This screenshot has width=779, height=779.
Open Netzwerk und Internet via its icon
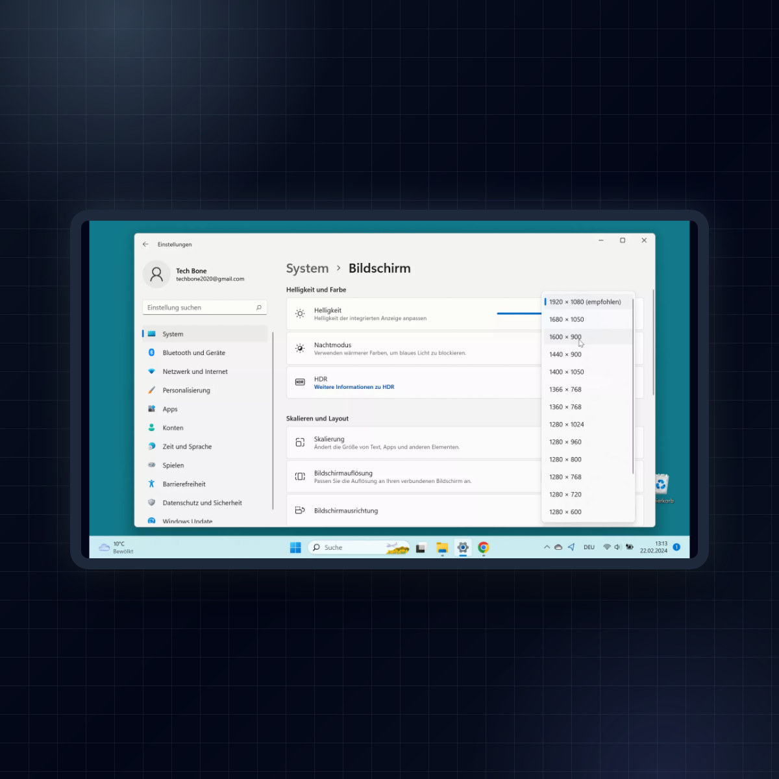click(151, 371)
